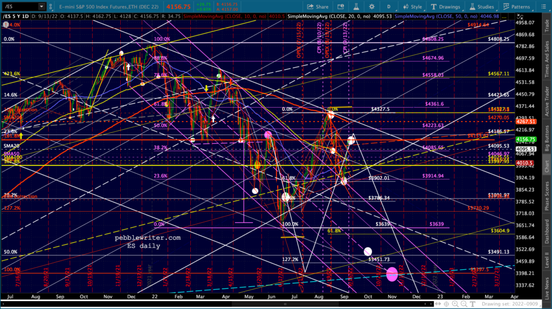
Task: Click the /ES 5 Y 1D chart label
Action: (16, 17)
